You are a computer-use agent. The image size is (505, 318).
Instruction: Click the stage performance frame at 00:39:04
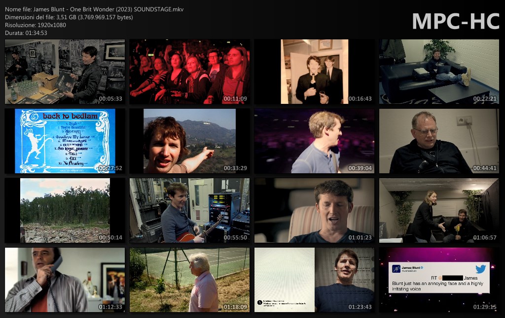314,141
